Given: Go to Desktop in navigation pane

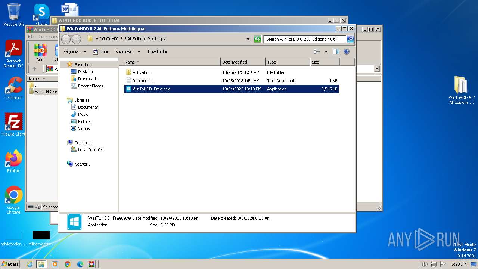Looking at the screenshot, I should click(x=85, y=72).
